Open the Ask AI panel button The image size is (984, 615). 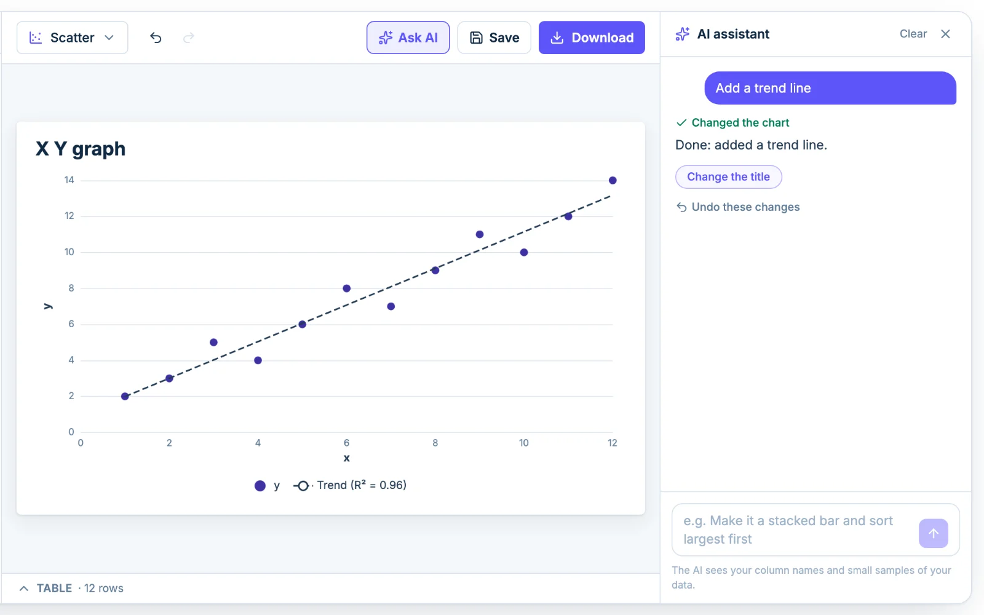pos(408,38)
